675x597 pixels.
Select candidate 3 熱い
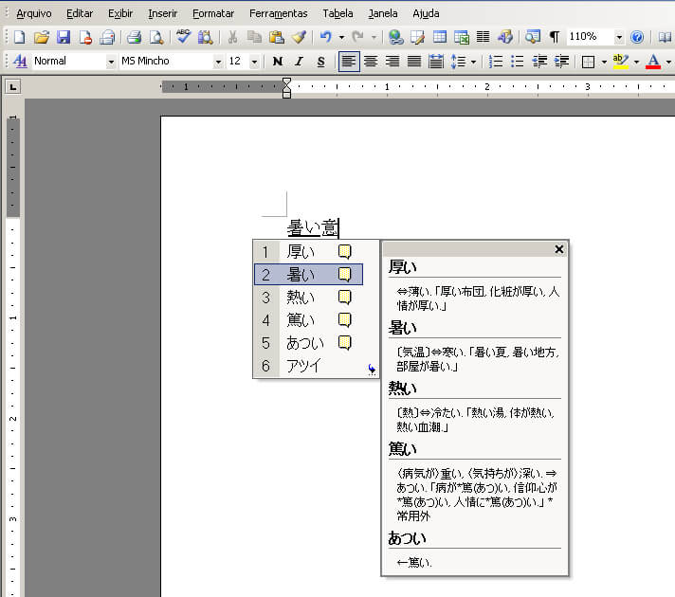click(x=308, y=297)
